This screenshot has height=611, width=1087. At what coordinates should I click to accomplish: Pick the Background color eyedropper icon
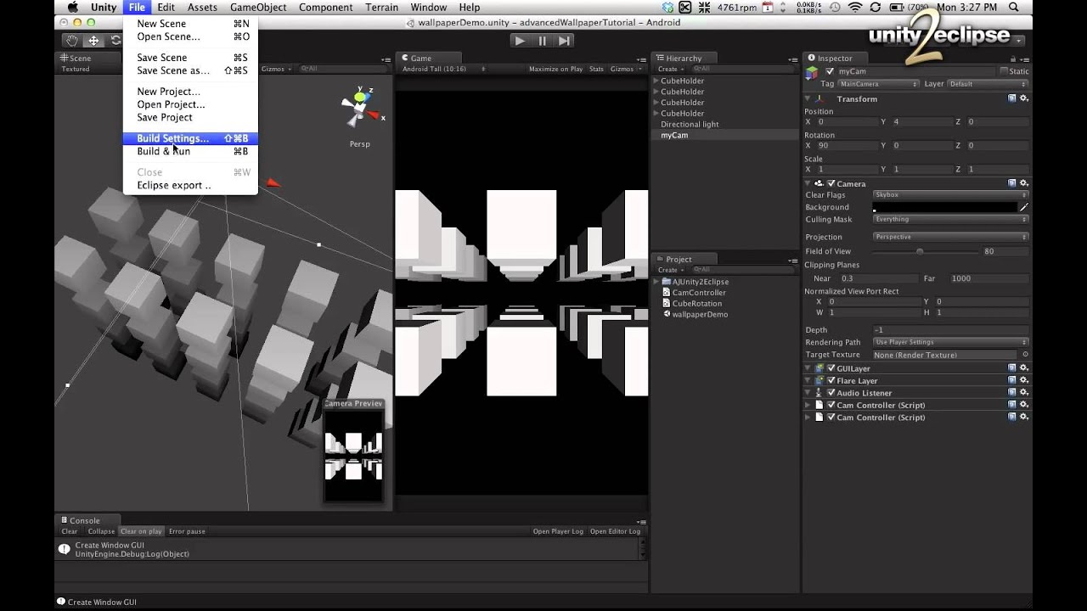[x=1024, y=207]
